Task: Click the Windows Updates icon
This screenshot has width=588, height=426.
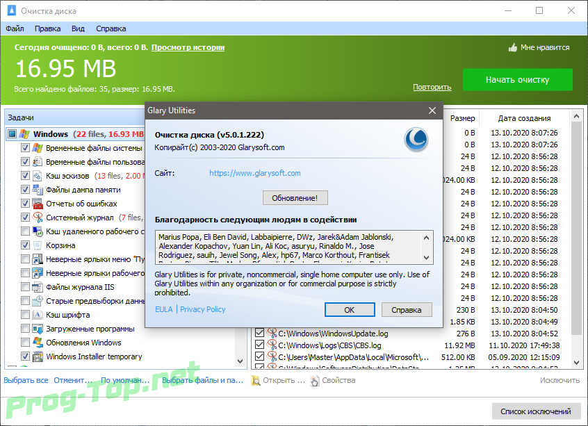Action: [38, 343]
